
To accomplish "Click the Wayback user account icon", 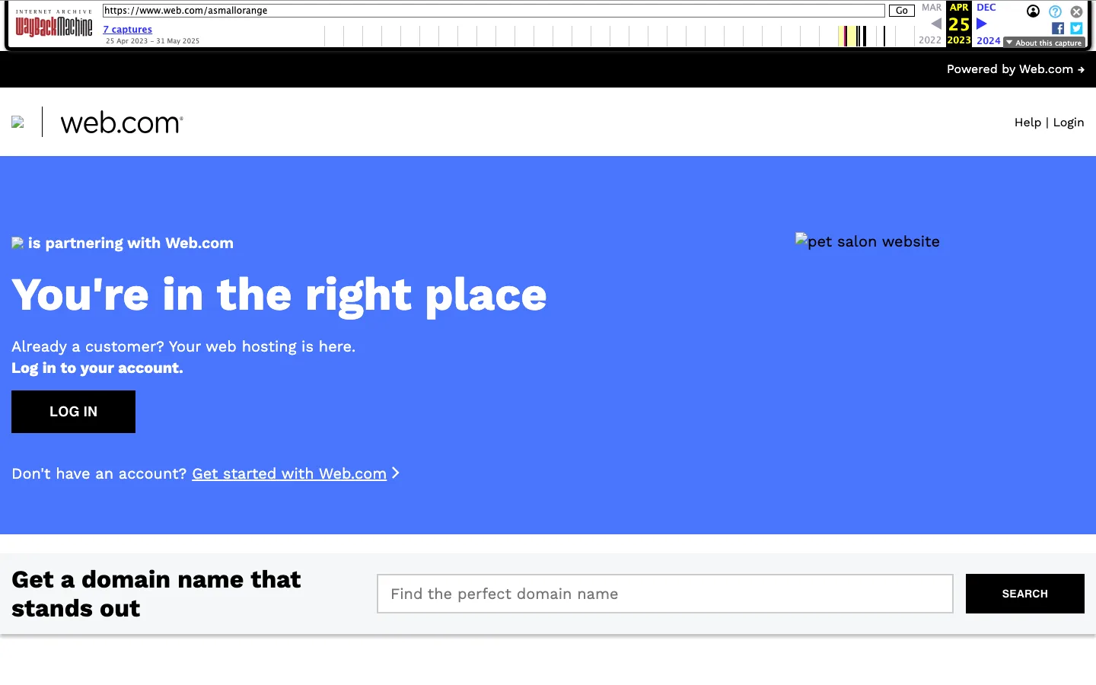I will point(1033,11).
